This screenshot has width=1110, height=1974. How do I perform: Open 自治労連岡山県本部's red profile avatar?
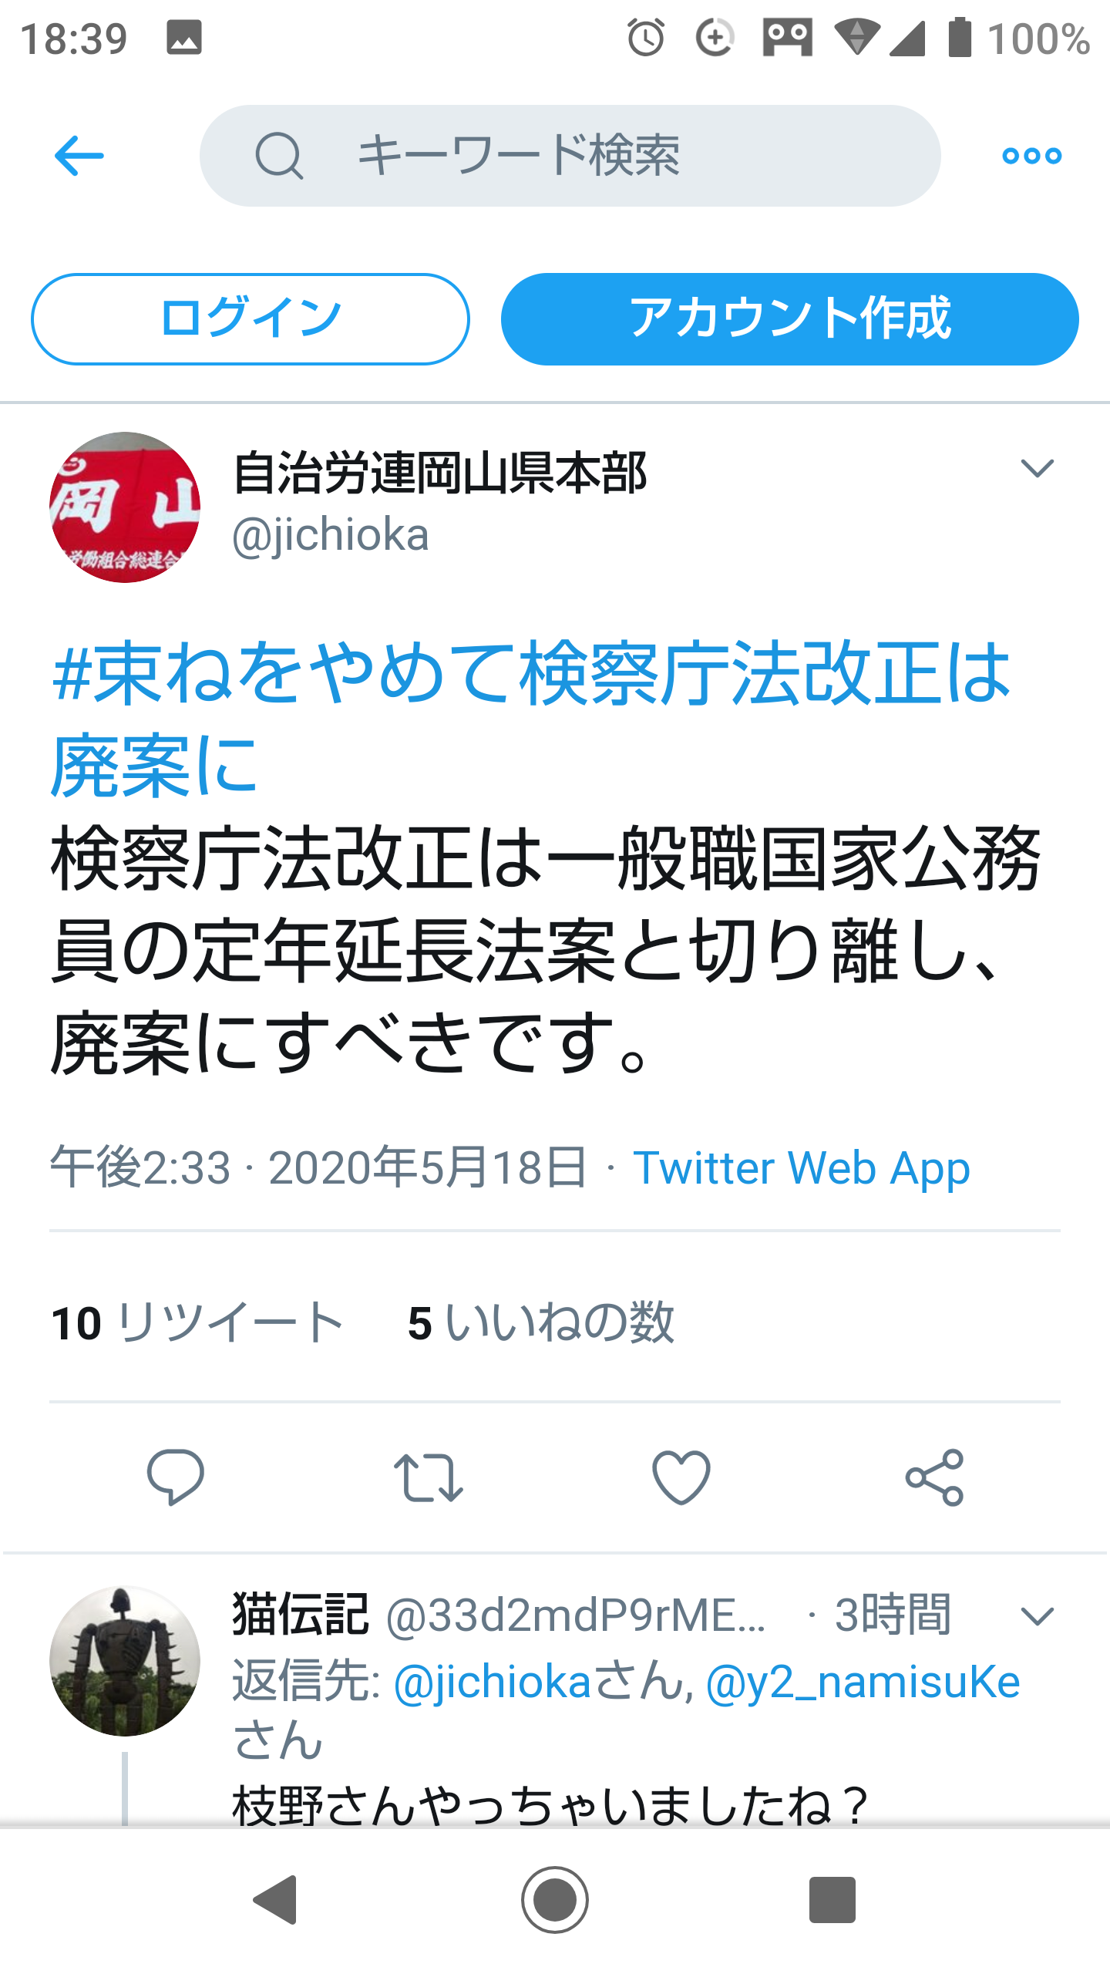pyautogui.click(x=125, y=507)
